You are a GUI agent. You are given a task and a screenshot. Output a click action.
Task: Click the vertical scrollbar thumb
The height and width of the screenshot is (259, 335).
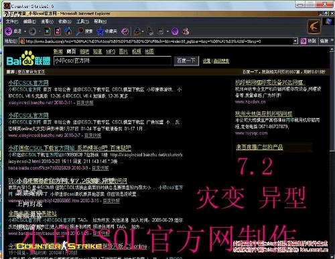[332, 102]
